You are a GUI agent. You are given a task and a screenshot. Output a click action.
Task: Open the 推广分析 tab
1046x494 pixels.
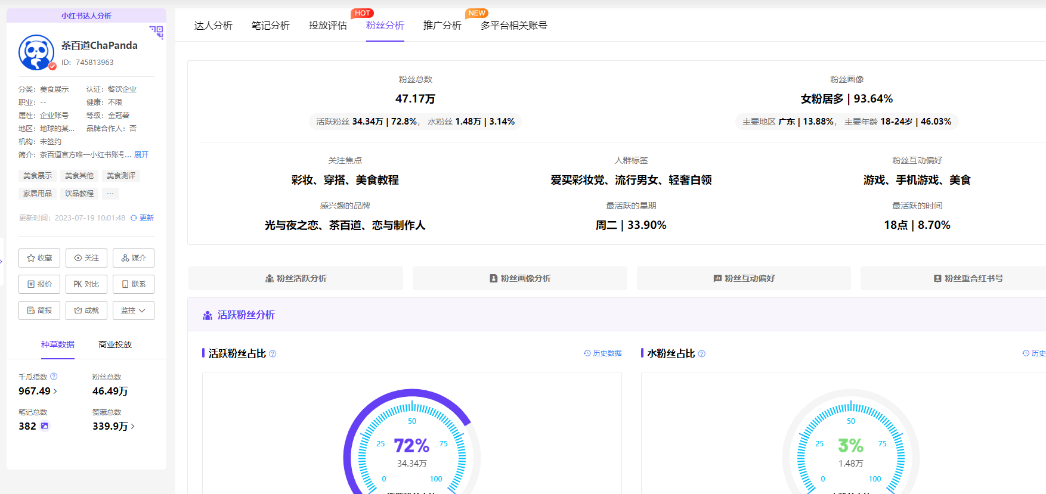(442, 26)
